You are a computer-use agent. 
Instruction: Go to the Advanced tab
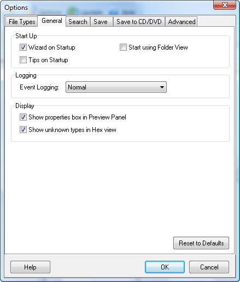coord(182,22)
